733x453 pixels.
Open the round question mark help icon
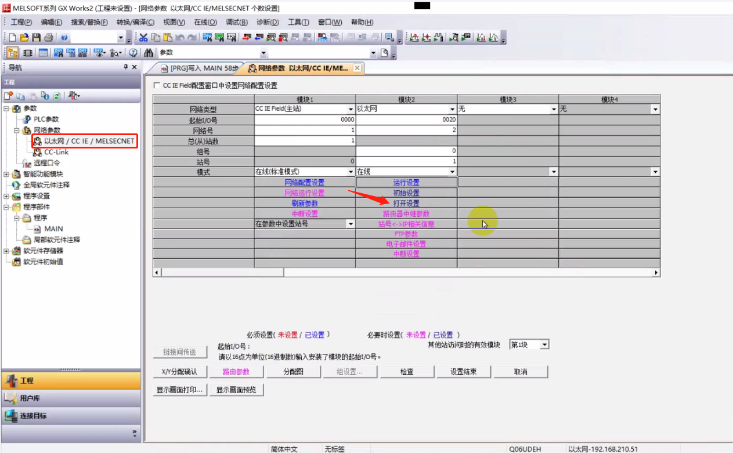tap(133, 53)
